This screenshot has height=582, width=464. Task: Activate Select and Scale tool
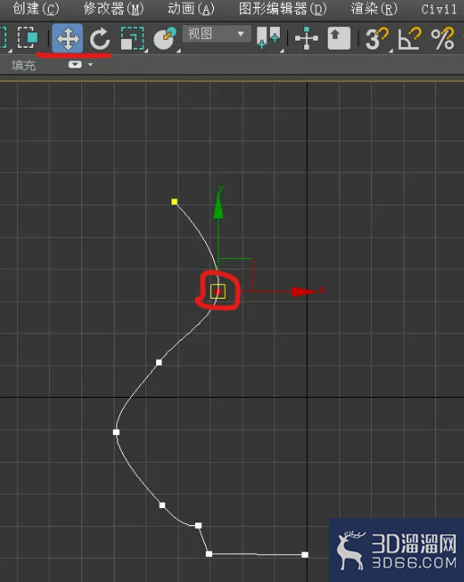[x=133, y=38]
